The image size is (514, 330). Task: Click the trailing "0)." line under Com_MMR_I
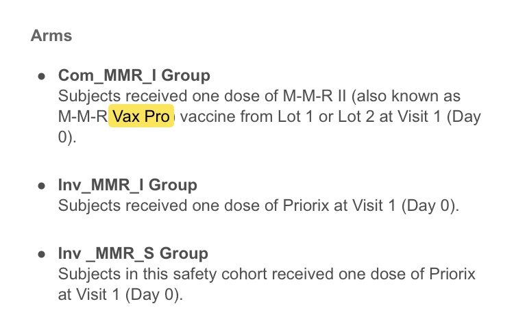67,137
